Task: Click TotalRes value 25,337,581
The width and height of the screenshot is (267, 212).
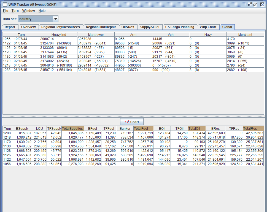Action: pyautogui.click(x=253, y=142)
